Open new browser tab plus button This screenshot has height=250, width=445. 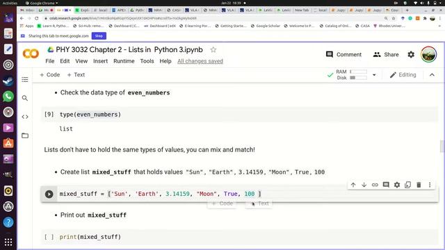coord(407,10)
